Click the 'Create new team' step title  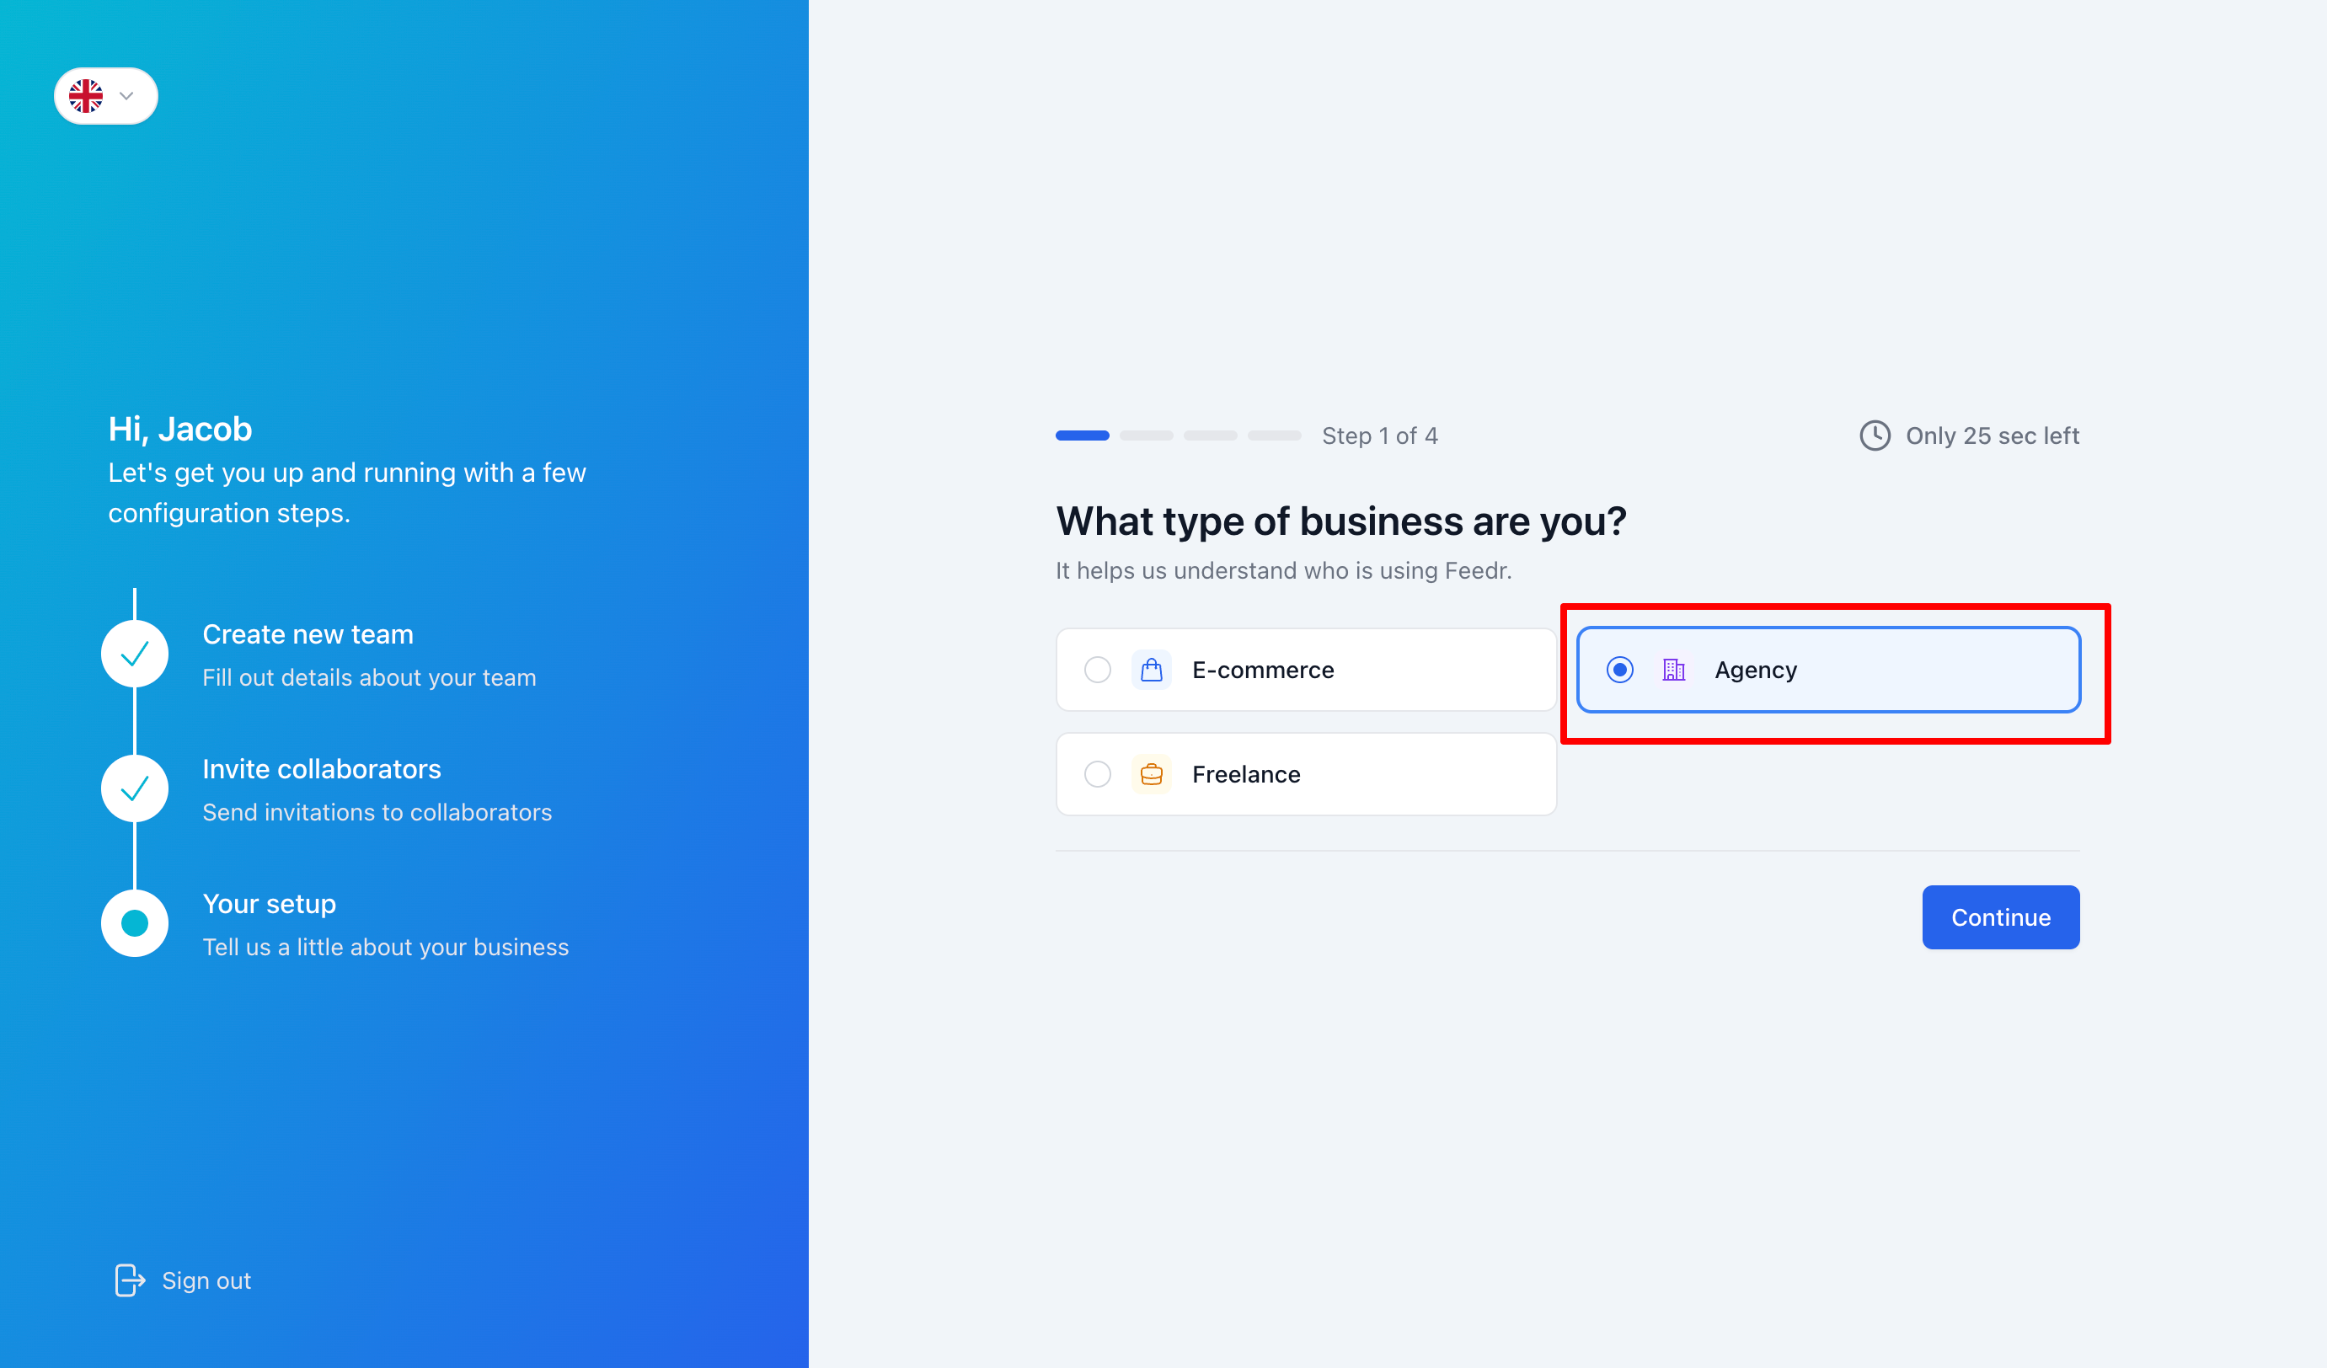pos(308,634)
